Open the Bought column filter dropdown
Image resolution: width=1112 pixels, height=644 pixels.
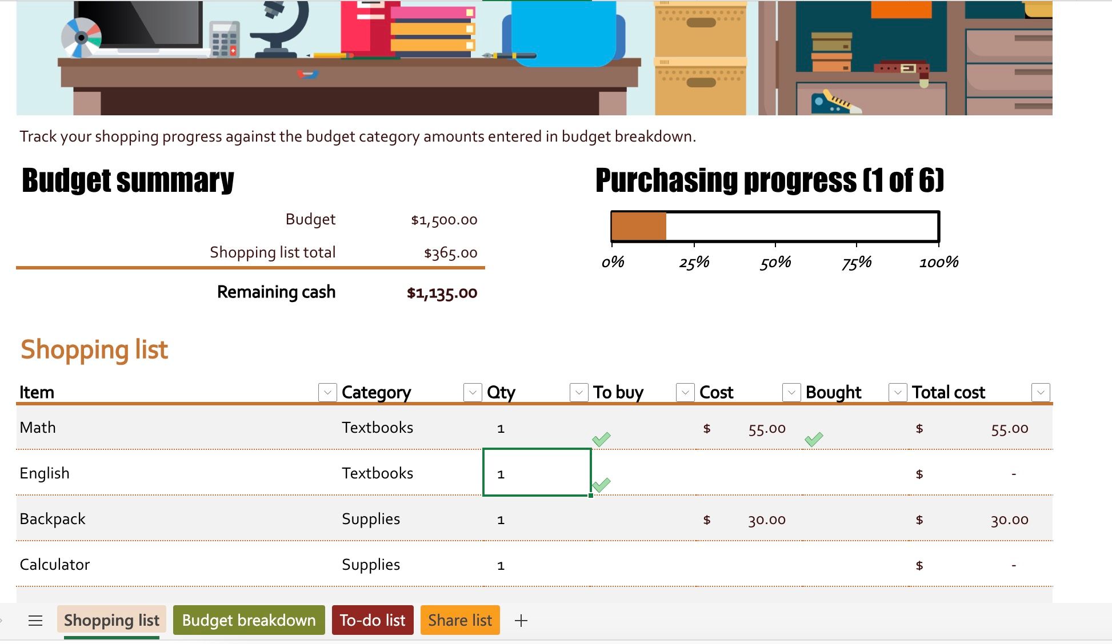pos(897,392)
